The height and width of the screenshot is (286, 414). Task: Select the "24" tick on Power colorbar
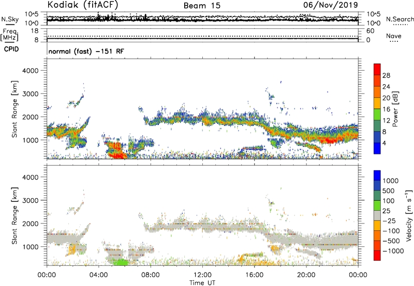(386, 87)
